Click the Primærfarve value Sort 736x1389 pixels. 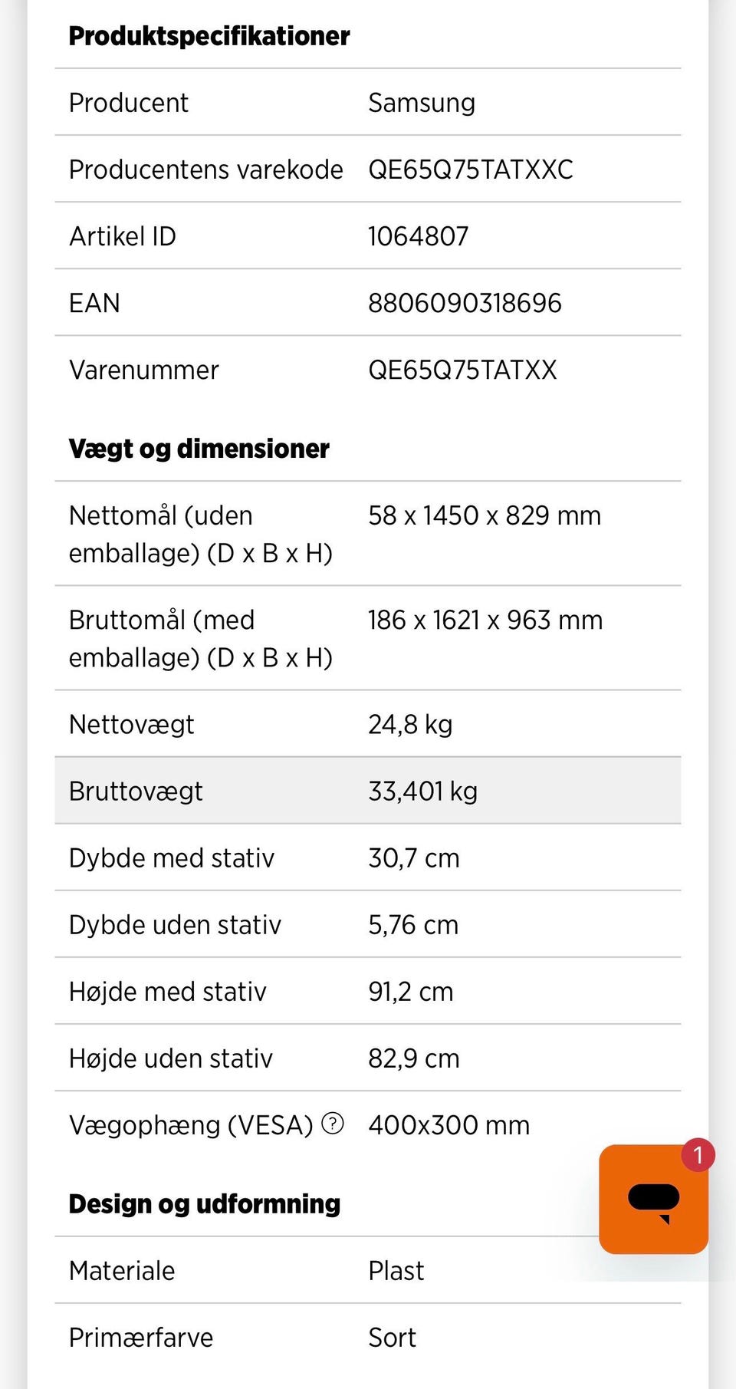[392, 1338]
